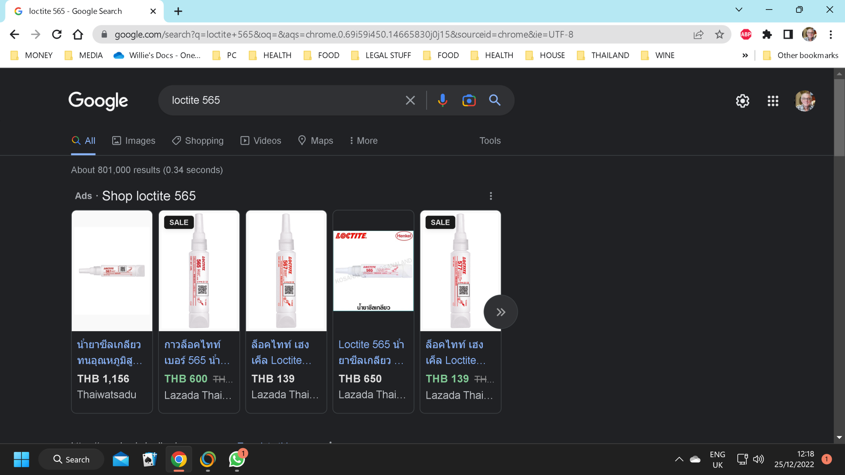Open Chrome profile avatar in toolbar
845x475 pixels.
coord(809,35)
